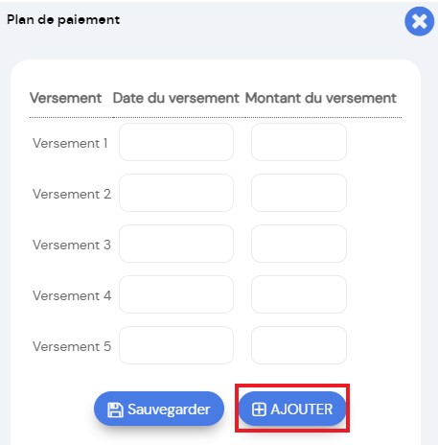Select the Versement 1 row label
The height and width of the screenshot is (445, 438).
pyautogui.click(x=70, y=143)
